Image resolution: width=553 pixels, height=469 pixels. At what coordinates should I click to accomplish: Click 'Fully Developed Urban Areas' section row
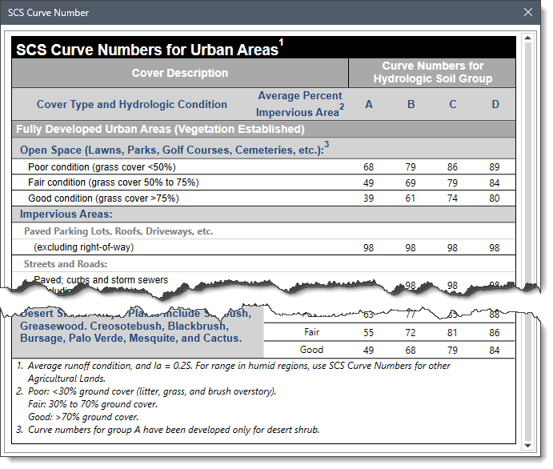[x=263, y=129]
